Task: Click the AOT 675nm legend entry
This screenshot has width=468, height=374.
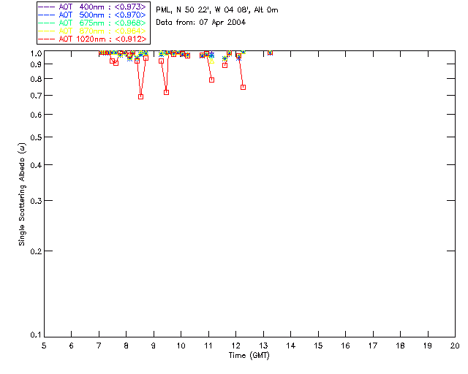Action: pos(92,23)
